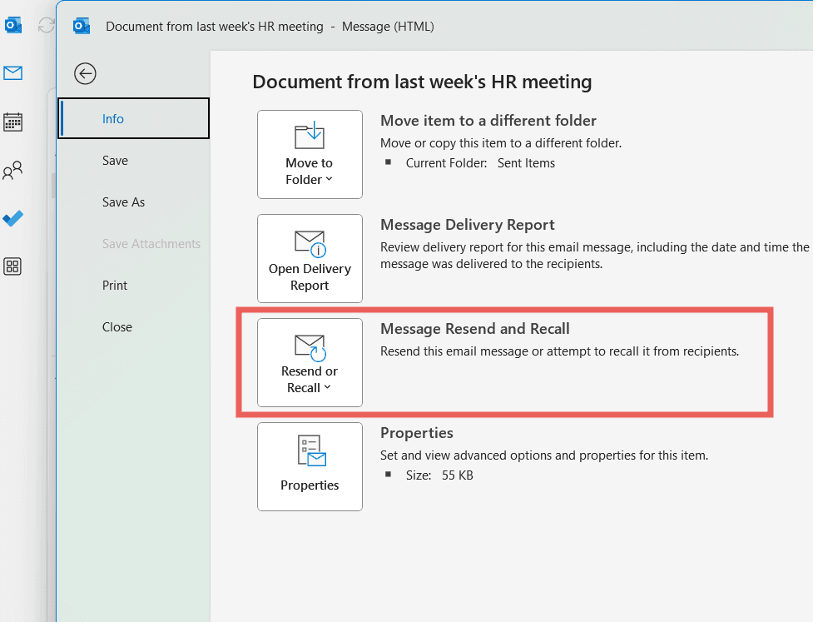The image size is (813, 622).
Task: Open the Calendar from the sidebar
Action: 12,122
